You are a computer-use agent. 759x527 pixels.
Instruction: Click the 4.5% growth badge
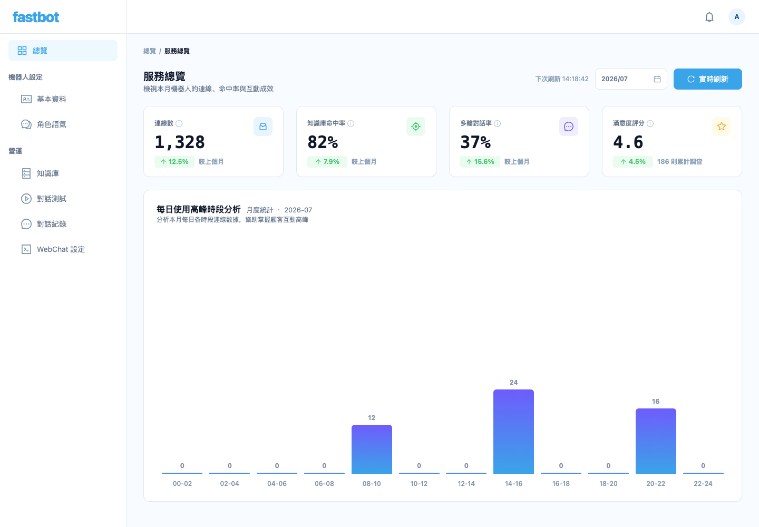pyautogui.click(x=633, y=162)
